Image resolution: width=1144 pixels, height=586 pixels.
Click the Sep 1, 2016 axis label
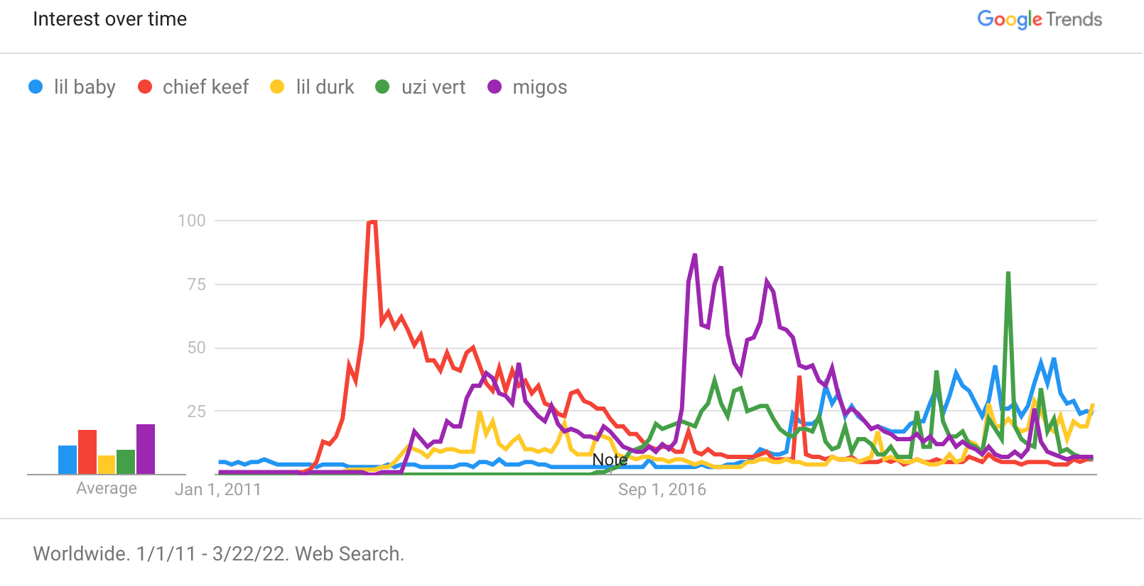click(x=662, y=490)
